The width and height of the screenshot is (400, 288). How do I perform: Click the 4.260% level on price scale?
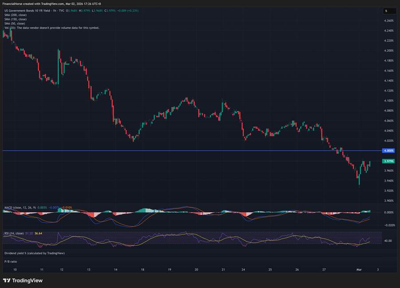coord(388,21)
